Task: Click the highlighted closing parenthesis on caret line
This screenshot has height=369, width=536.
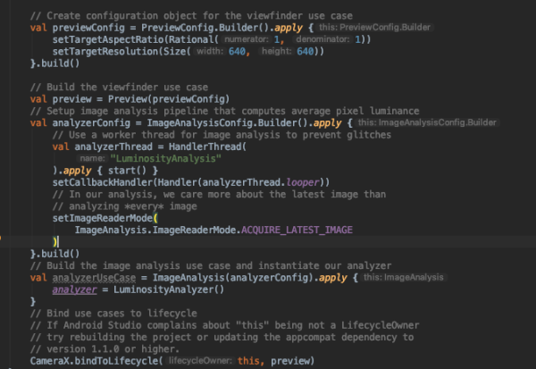Action: pos(54,242)
